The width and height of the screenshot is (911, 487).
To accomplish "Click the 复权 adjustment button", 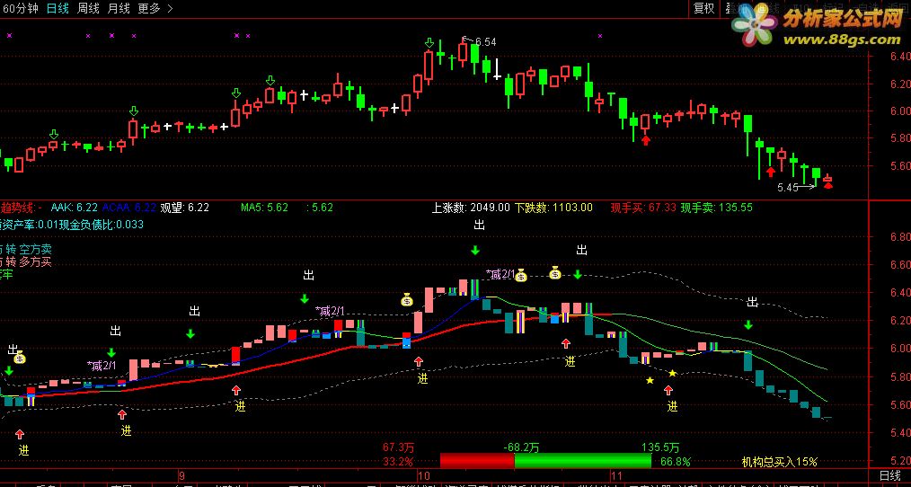I will [x=704, y=8].
